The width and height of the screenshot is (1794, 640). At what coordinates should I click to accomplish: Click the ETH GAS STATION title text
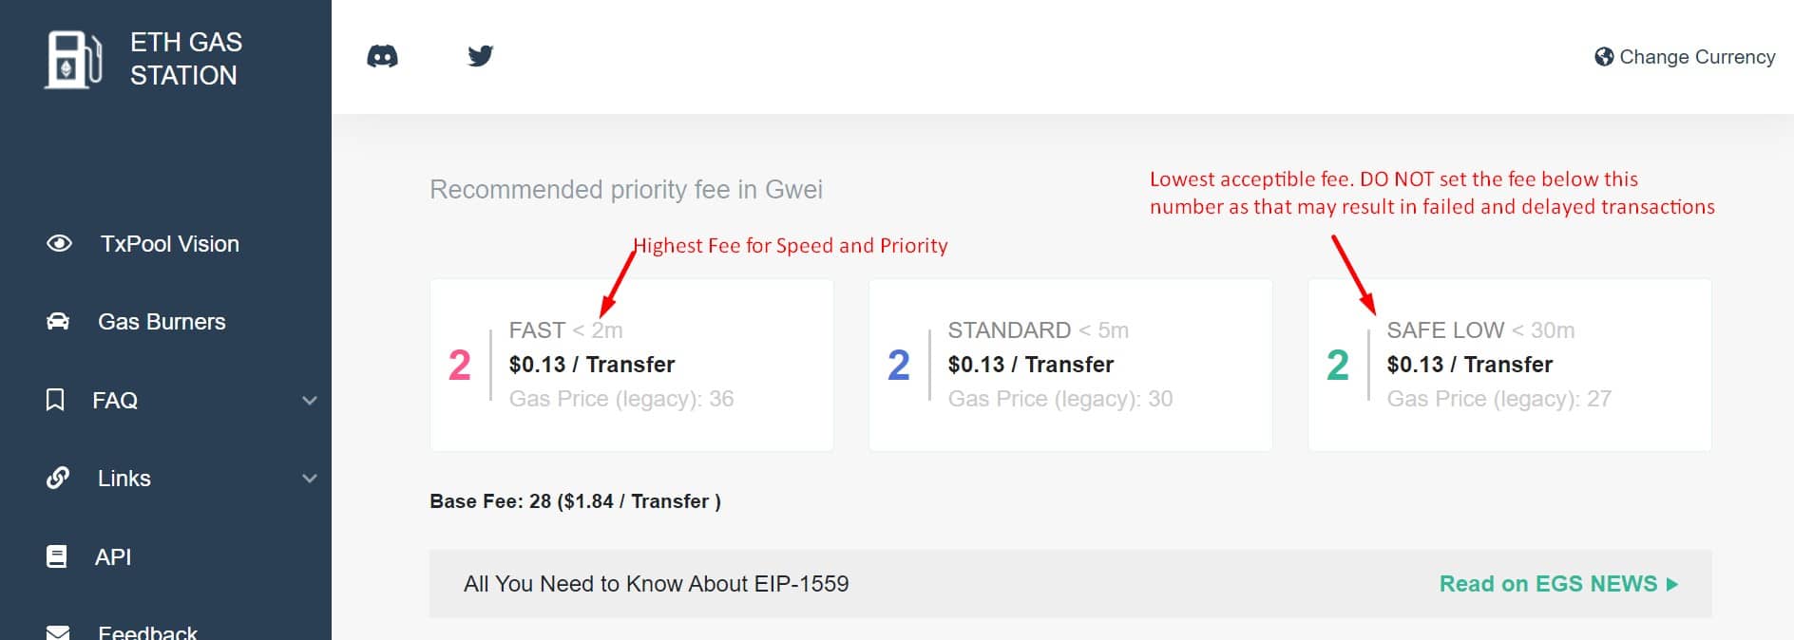pyautogui.click(x=186, y=59)
